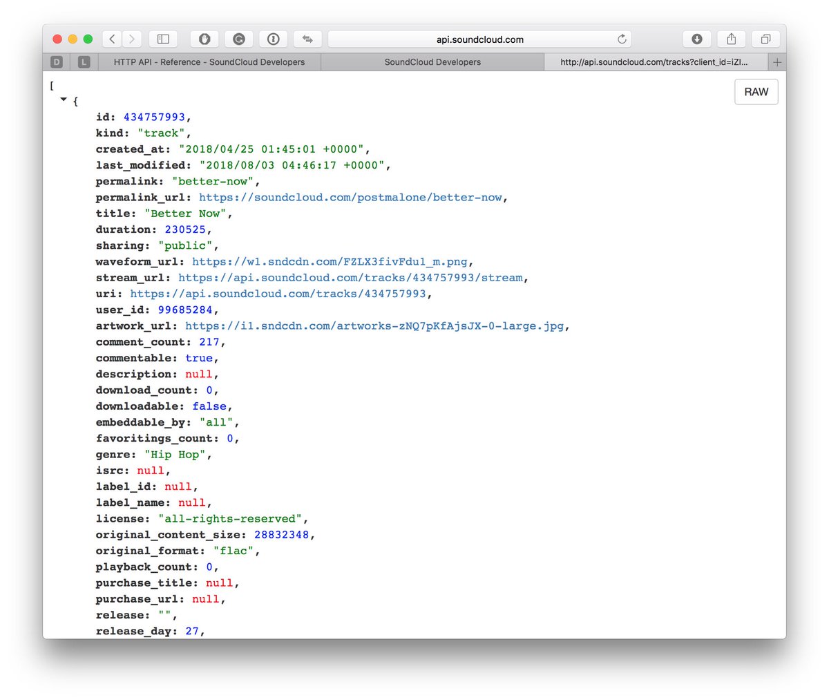Click the created_at date value
The height and width of the screenshot is (700, 829).
click(x=271, y=149)
